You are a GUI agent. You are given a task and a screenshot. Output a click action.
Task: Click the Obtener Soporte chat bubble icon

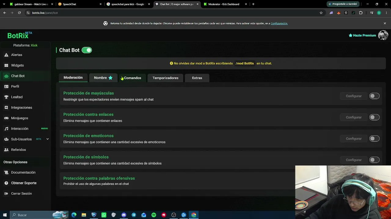tap(6, 183)
